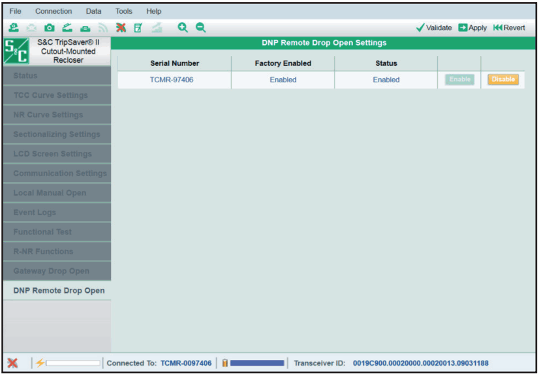The image size is (539, 375).
Task: Click the red X disconnect toolbar icon
Action: click(121, 28)
